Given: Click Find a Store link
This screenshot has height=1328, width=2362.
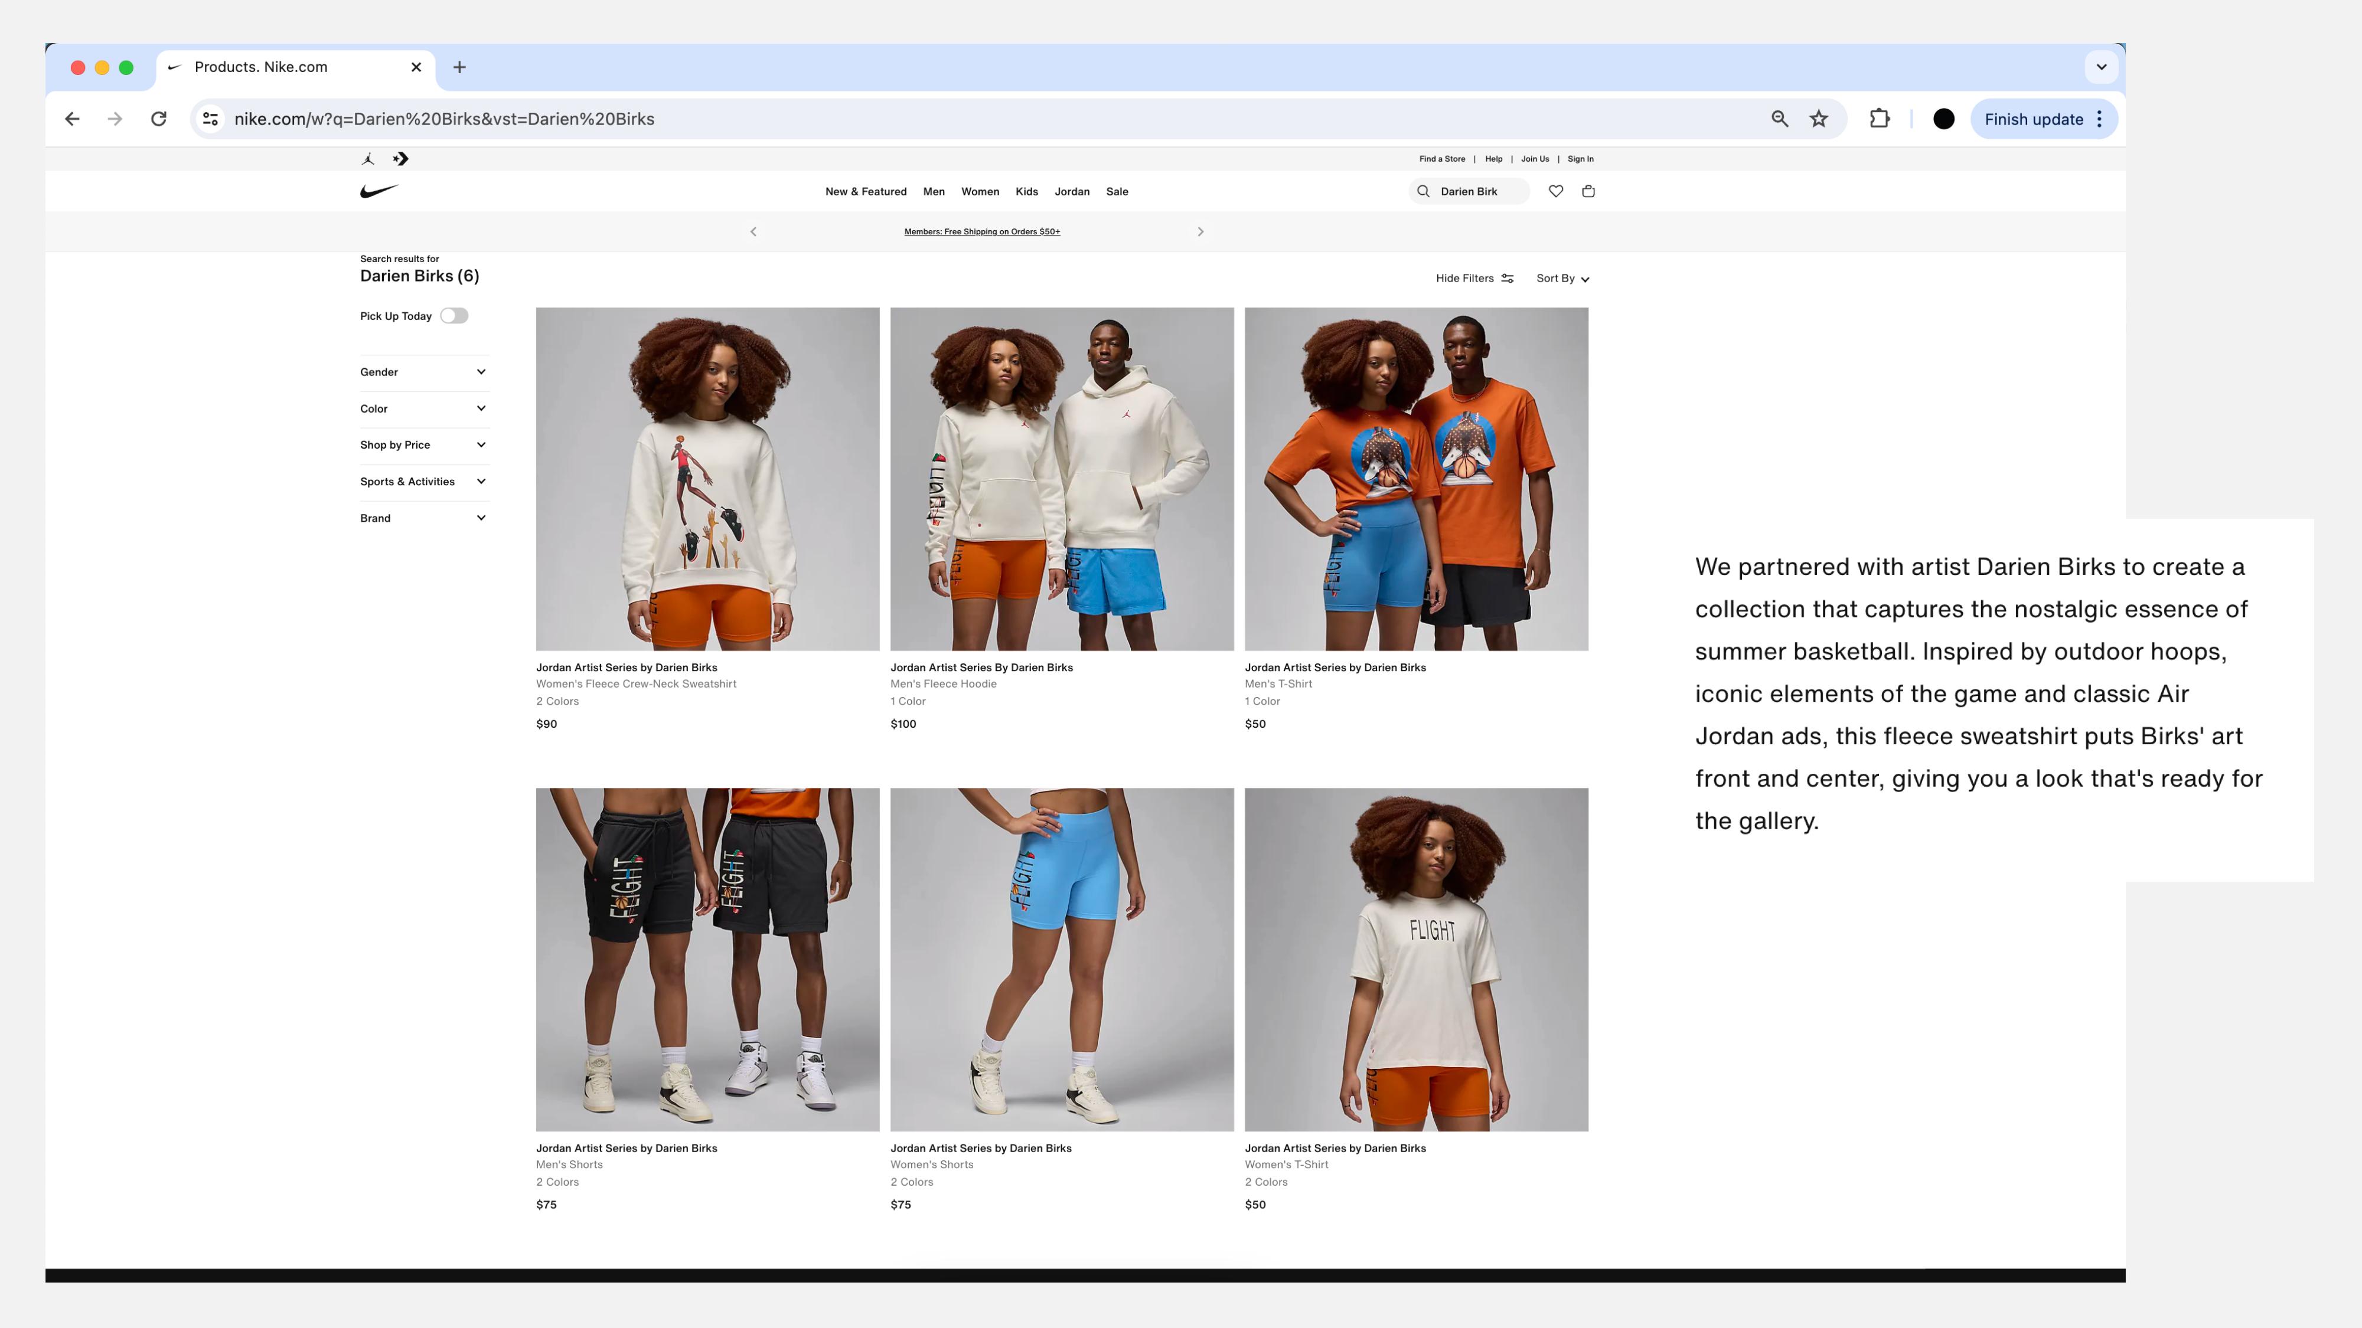Looking at the screenshot, I should click(1441, 159).
